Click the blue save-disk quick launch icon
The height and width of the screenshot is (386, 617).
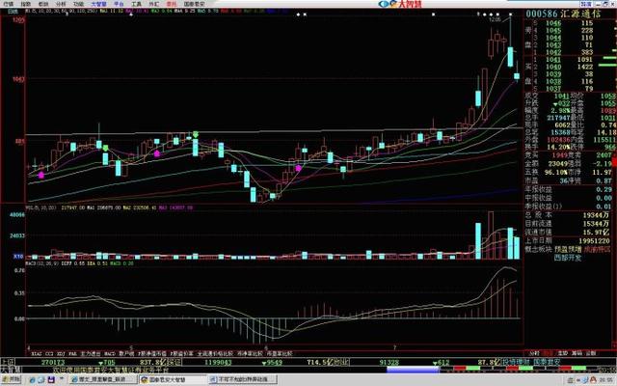(51, 379)
